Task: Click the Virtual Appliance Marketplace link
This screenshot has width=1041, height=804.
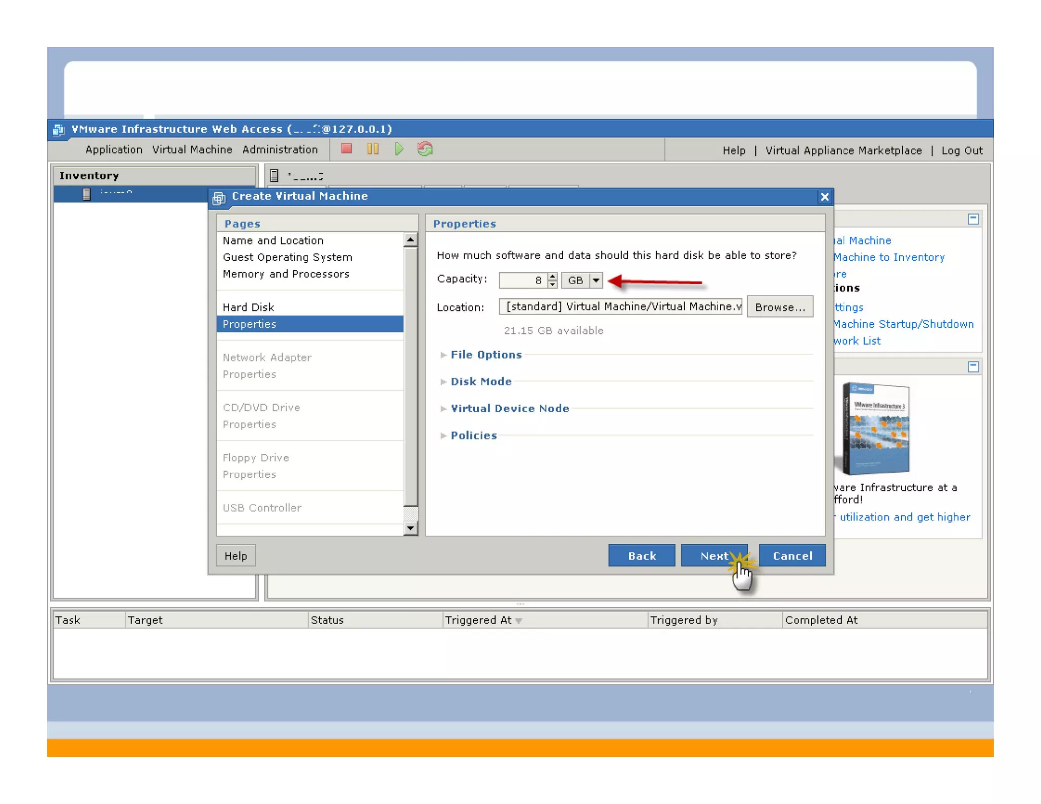Action: tap(843, 150)
